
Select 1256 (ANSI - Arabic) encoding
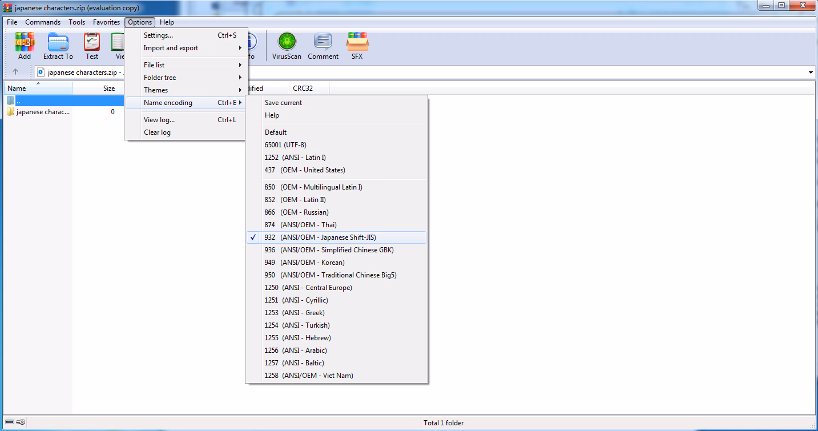[337, 351]
